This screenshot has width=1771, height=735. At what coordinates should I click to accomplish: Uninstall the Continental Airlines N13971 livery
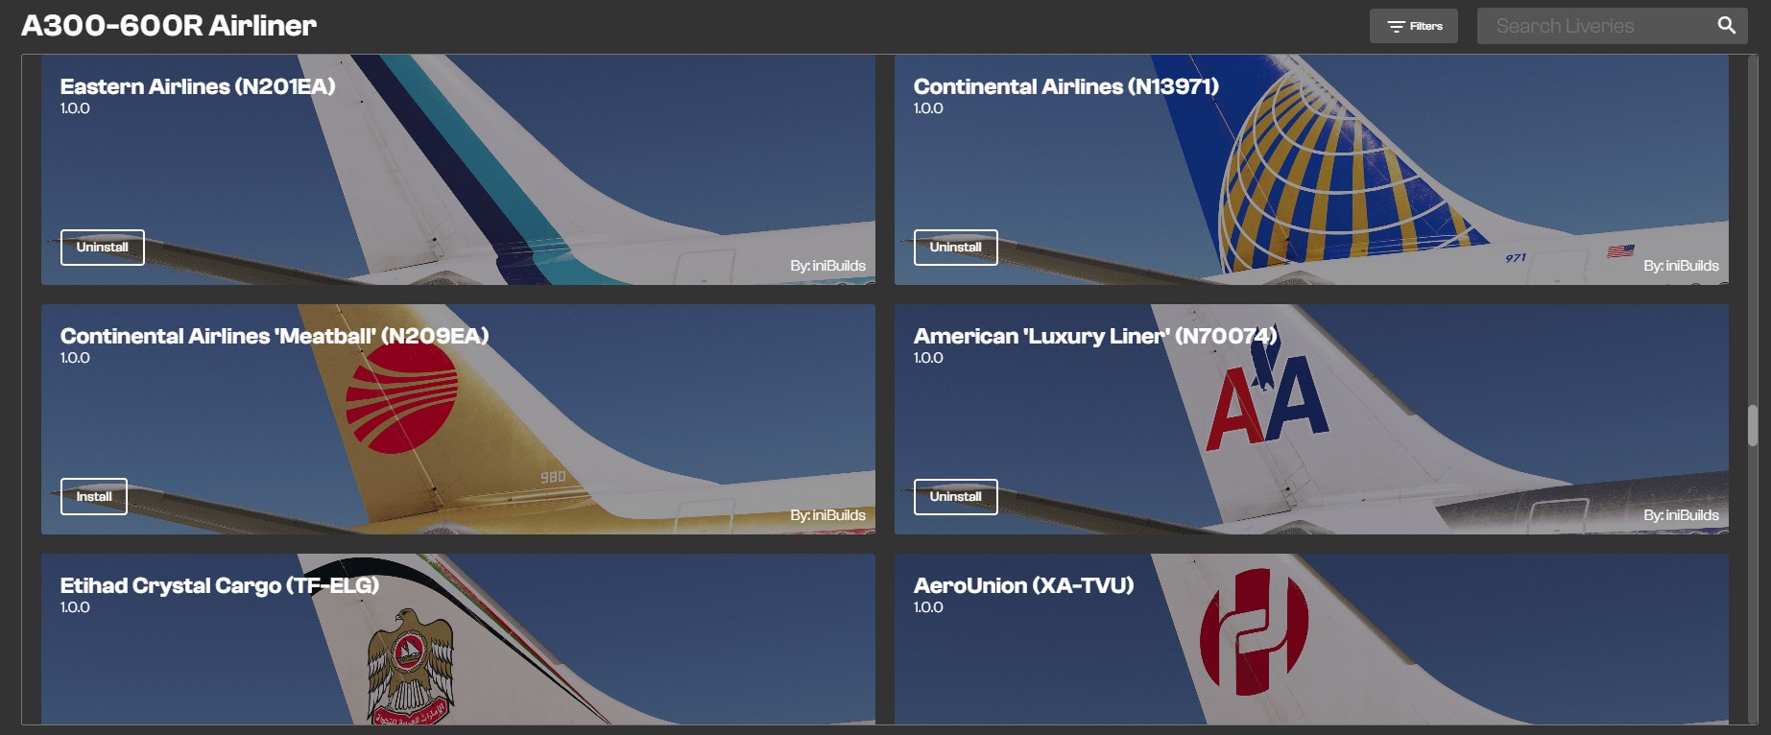955,248
